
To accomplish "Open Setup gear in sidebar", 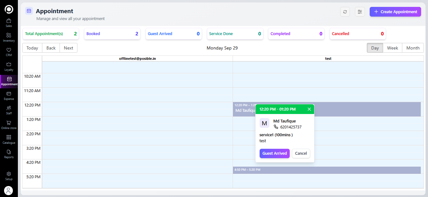I will pos(9,176).
